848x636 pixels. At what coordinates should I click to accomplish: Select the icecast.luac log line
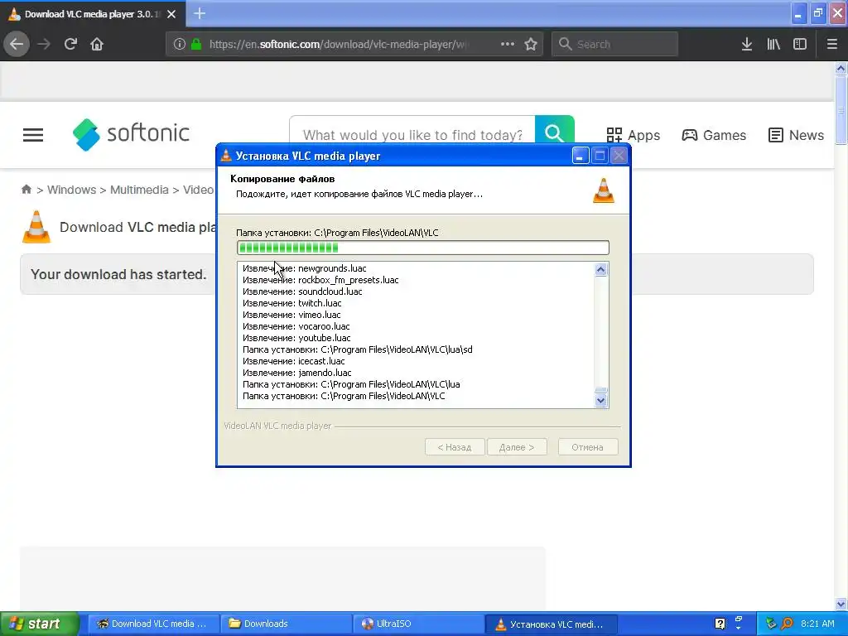point(294,361)
